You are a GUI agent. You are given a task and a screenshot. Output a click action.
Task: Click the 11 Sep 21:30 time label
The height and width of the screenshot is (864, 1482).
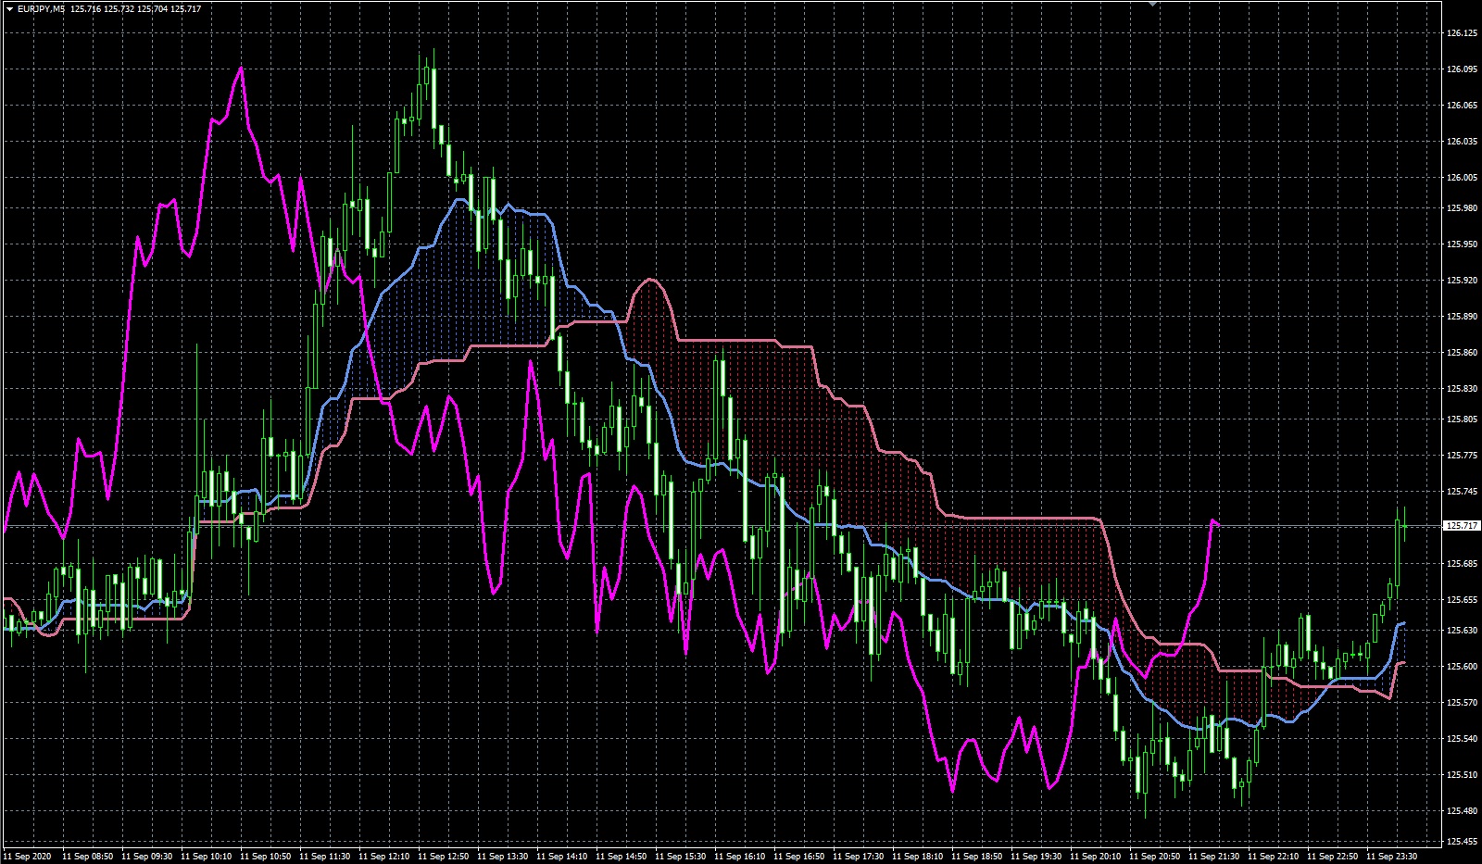1213,857
